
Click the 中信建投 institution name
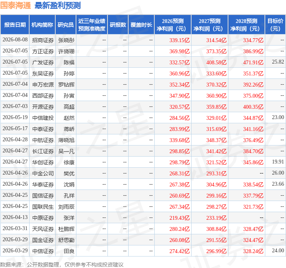43,118
